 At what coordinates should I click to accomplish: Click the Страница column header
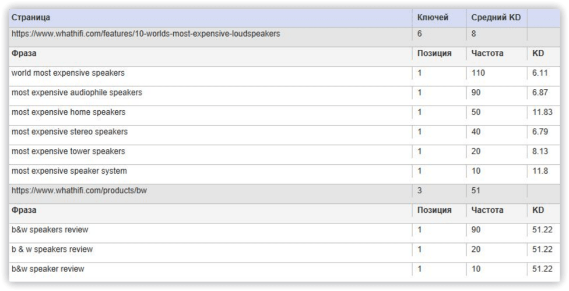31,18
